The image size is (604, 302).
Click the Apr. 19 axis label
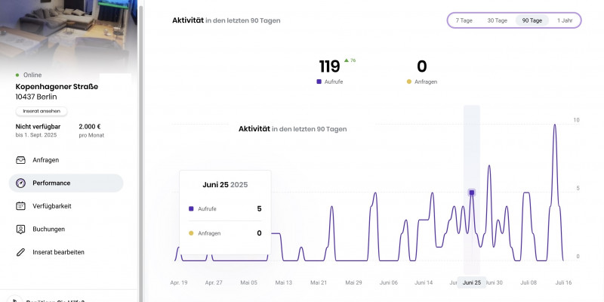pos(179,282)
